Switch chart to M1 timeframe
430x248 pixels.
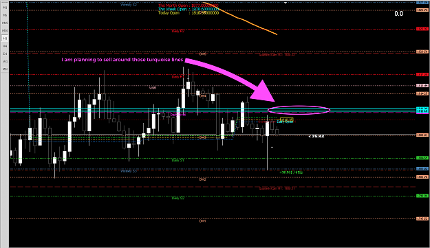click(x=5, y=8)
